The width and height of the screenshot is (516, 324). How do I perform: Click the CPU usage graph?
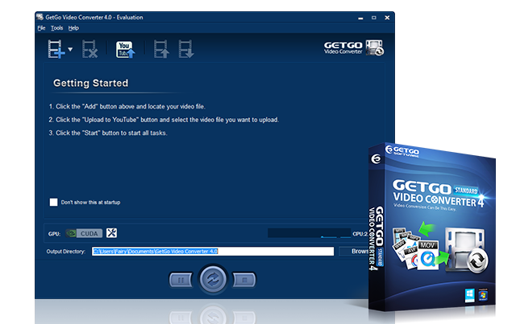point(309,233)
